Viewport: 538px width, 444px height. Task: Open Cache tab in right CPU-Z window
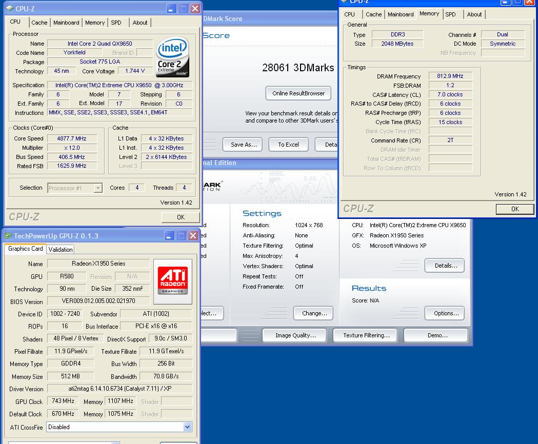pyautogui.click(x=374, y=14)
